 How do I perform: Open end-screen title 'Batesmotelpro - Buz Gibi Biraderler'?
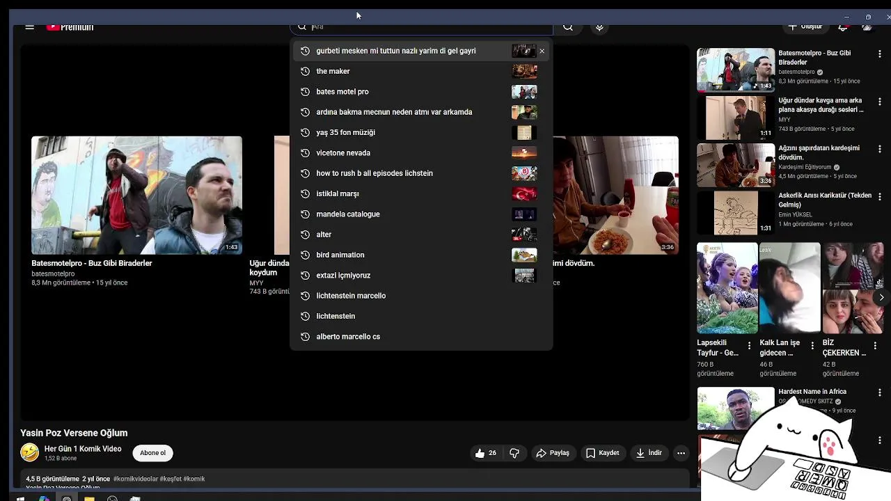(92, 263)
